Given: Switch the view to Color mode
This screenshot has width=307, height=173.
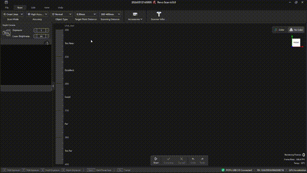Looking at the screenshot, I should tap(279, 30).
